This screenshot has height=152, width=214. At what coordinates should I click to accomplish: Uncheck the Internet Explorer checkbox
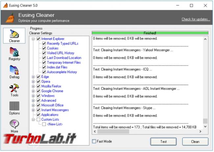(38, 39)
